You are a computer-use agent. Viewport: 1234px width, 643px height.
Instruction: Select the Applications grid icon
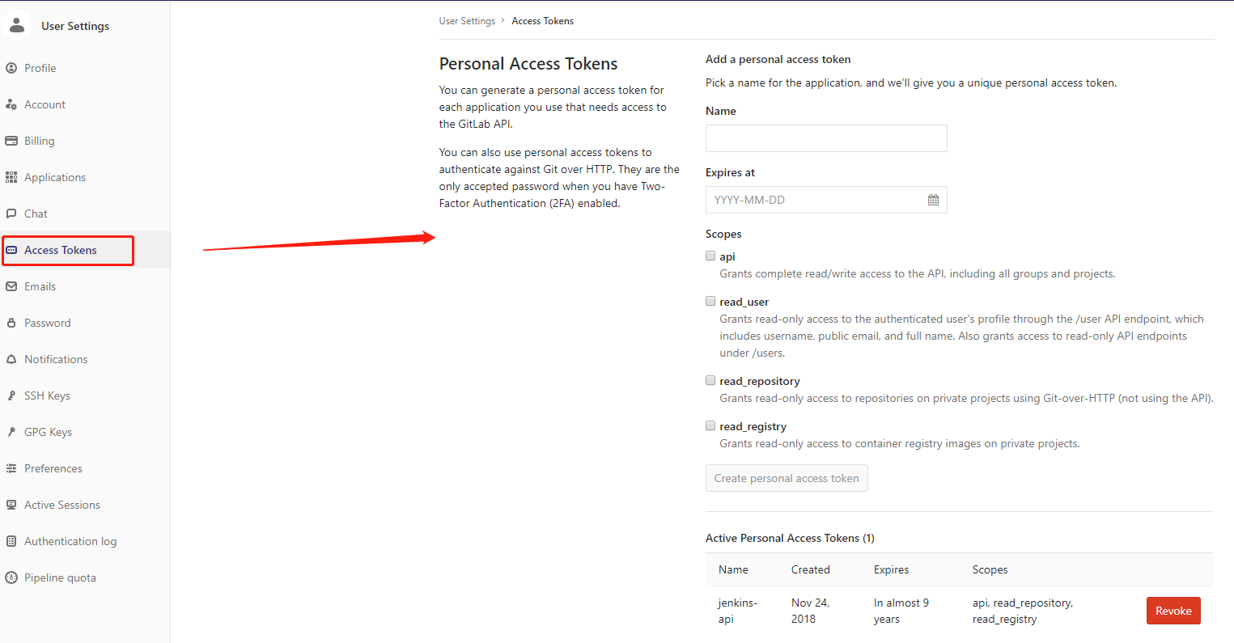(11, 177)
